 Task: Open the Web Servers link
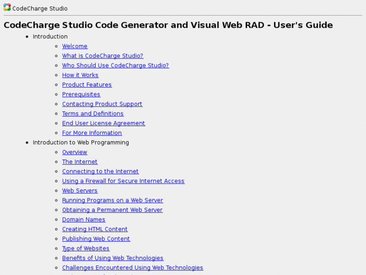click(80, 191)
